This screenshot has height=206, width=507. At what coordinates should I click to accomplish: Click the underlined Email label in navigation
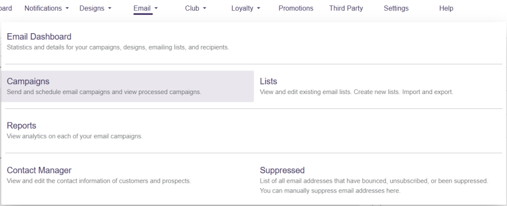(142, 8)
